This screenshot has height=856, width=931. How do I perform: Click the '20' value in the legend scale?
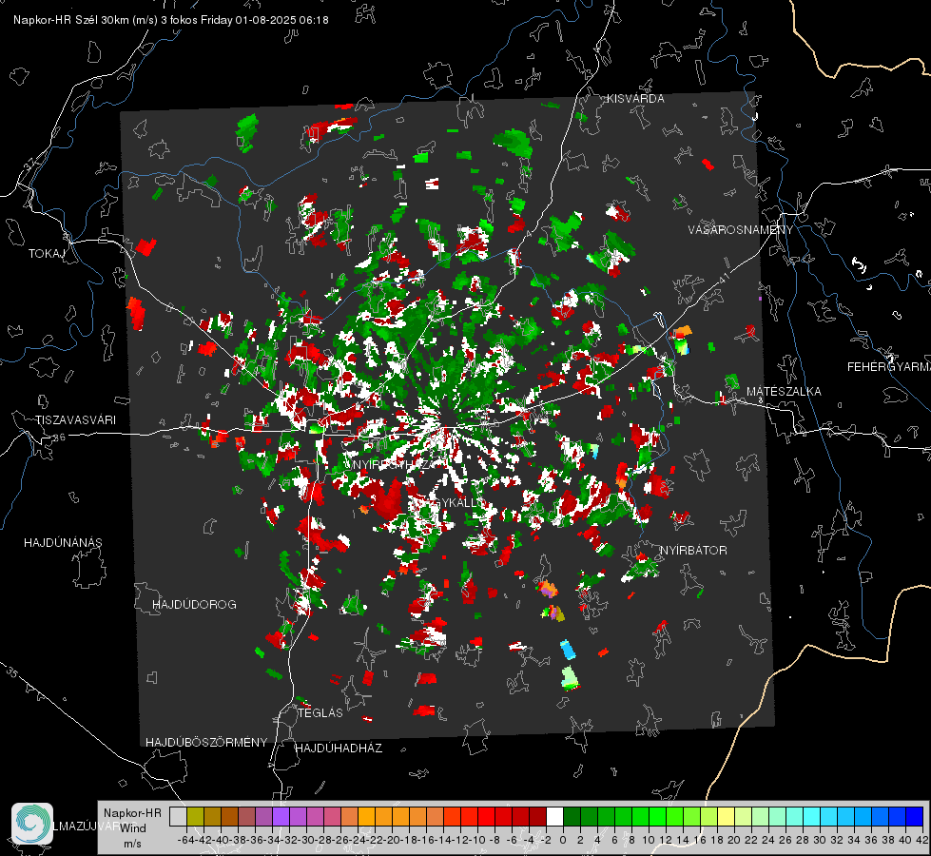pos(734,840)
